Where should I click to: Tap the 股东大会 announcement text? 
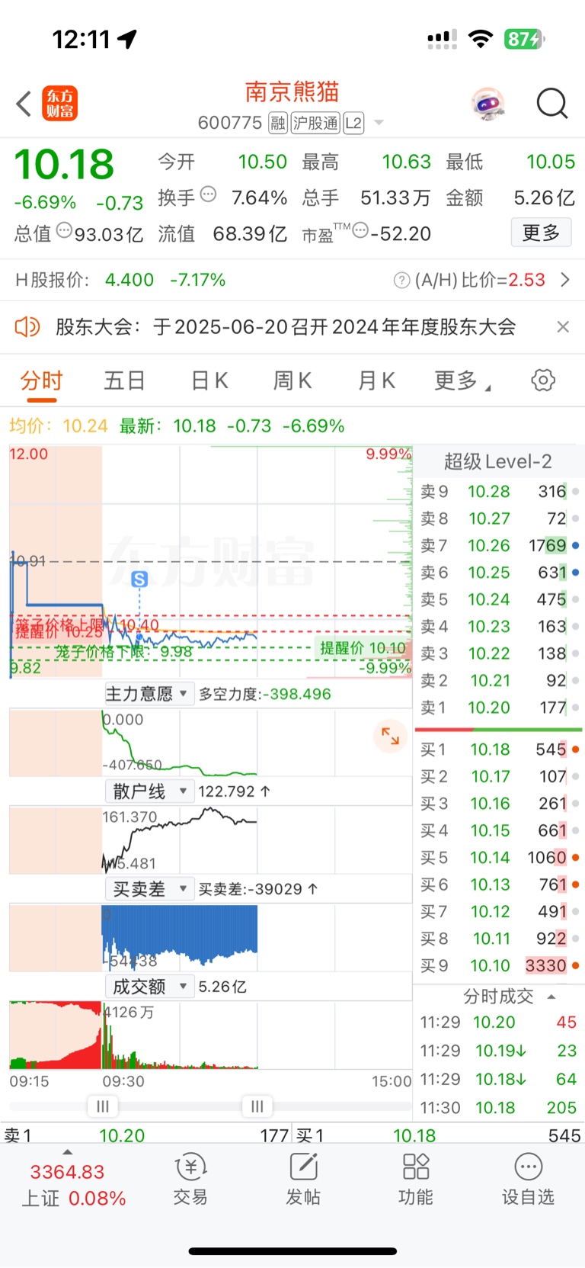click(x=286, y=327)
